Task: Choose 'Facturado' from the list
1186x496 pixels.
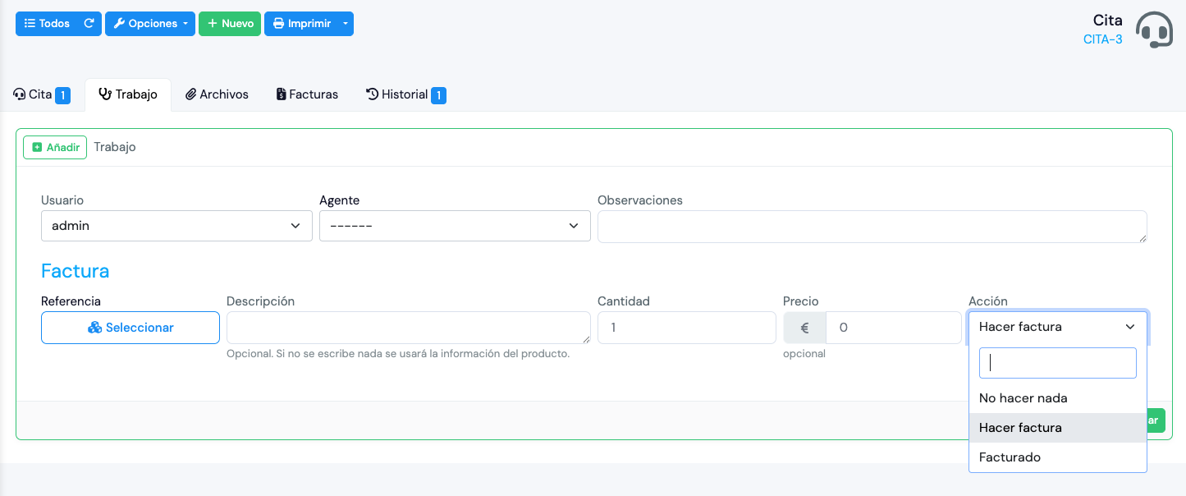Action: (1010, 457)
